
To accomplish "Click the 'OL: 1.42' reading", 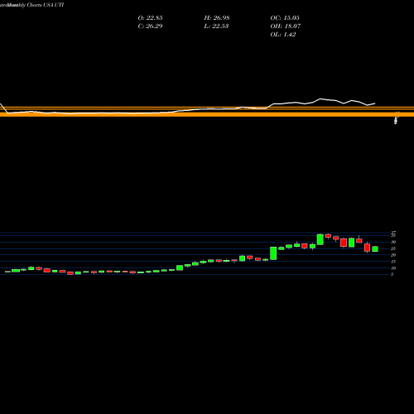I will point(283,34).
